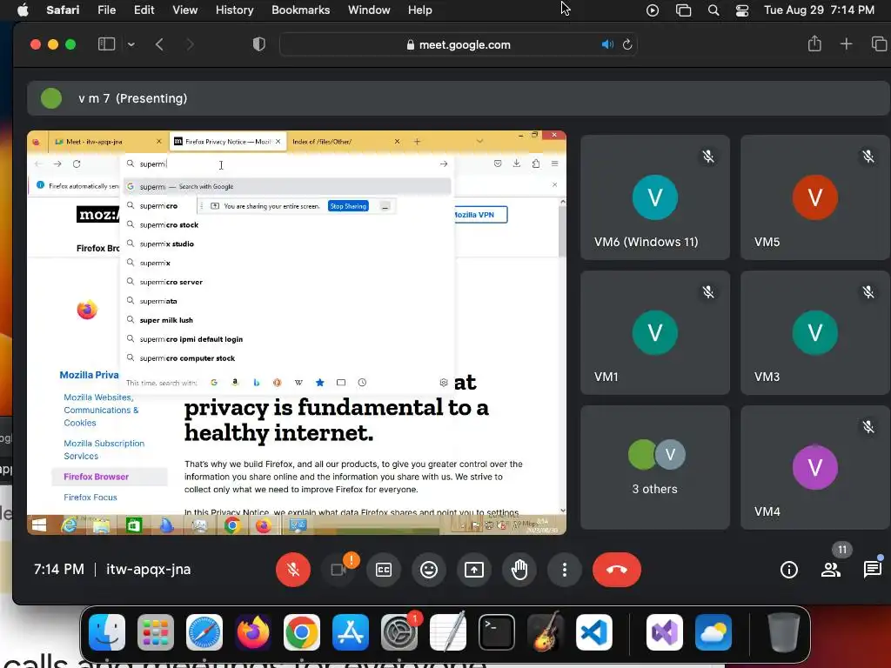Screen dimensions: 891x668
Task: Click Firefox Browser sidebar link
Action: 96,477
